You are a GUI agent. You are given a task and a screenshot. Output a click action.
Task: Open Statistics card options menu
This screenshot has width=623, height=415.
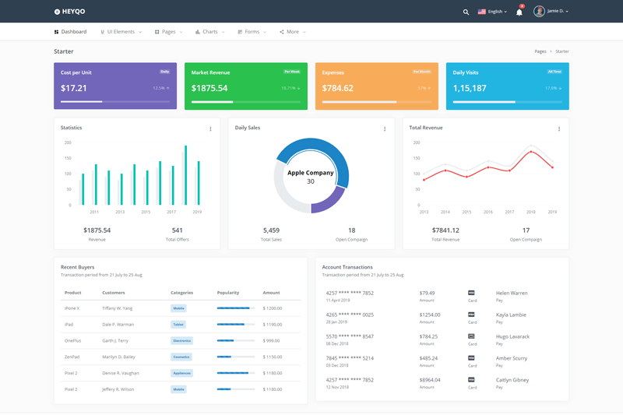(x=210, y=128)
